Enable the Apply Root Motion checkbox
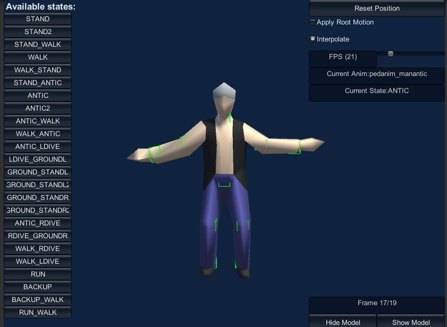Viewport: 447px width, 327px height. click(x=313, y=22)
